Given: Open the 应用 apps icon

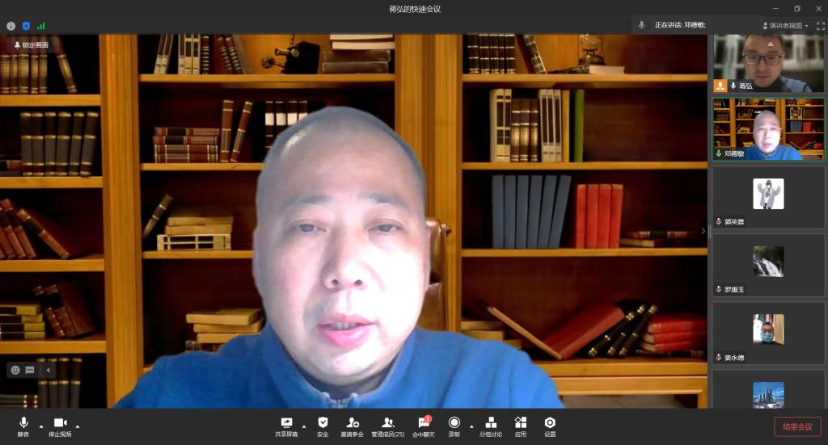Looking at the screenshot, I should pyautogui.click(x=521, y=423).
